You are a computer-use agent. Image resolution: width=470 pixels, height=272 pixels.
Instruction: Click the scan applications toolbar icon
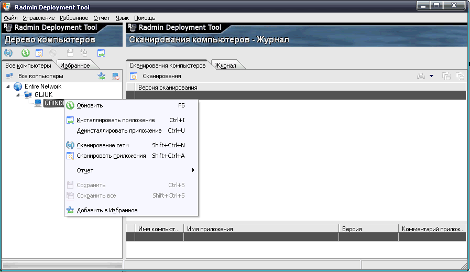39,53
